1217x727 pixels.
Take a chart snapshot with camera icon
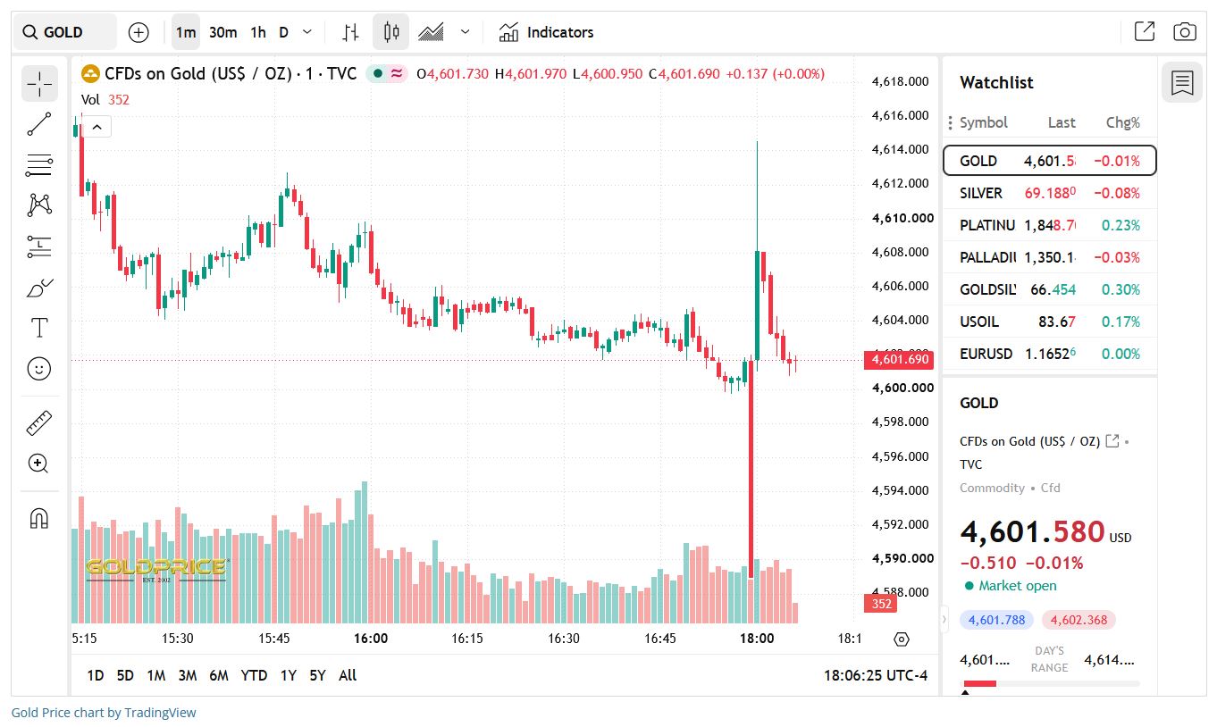click(x=1185, y=32)
